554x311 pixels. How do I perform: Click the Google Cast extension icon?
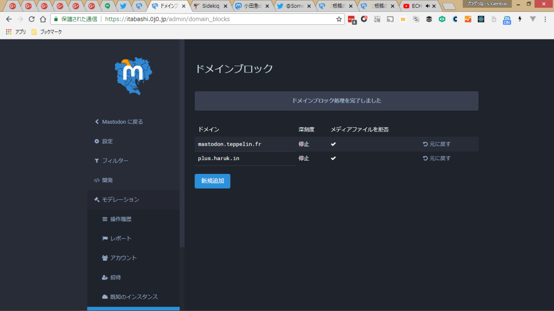(390, 19)
